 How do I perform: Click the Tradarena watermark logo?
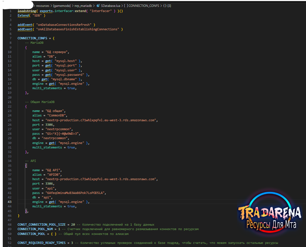(x=270, y=214)
